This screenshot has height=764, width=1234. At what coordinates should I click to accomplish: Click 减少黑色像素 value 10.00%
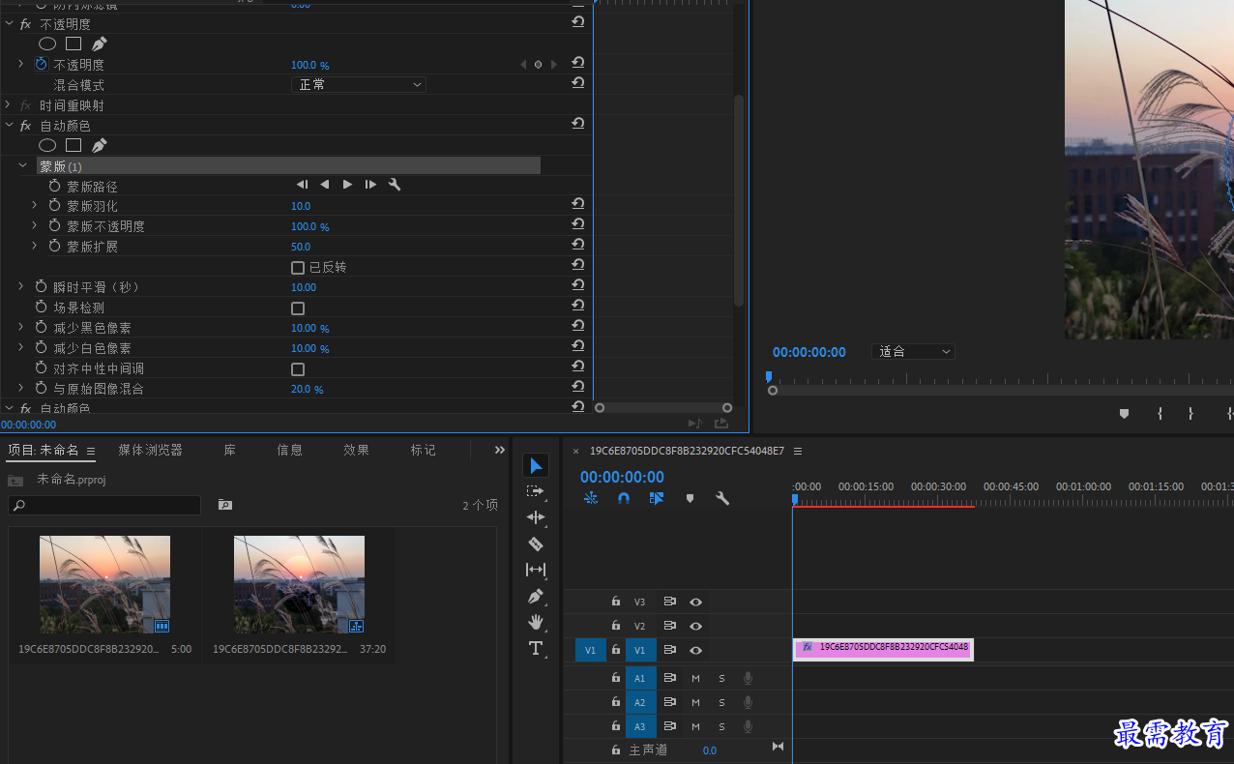[309, 329]
